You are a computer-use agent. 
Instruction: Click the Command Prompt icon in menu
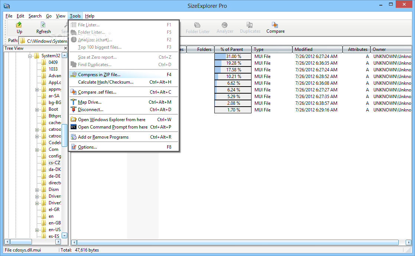pos(74,127)
